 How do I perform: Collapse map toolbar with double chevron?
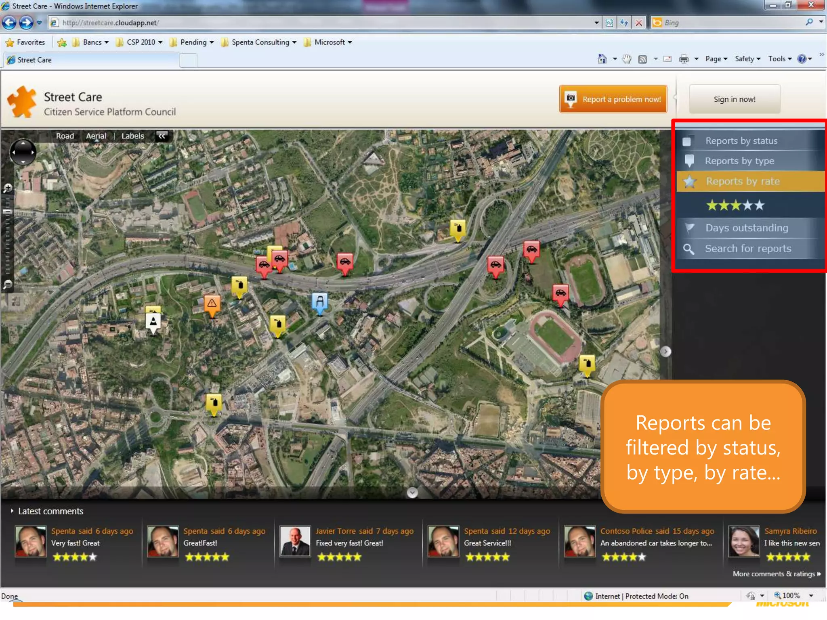click(162, 136)
